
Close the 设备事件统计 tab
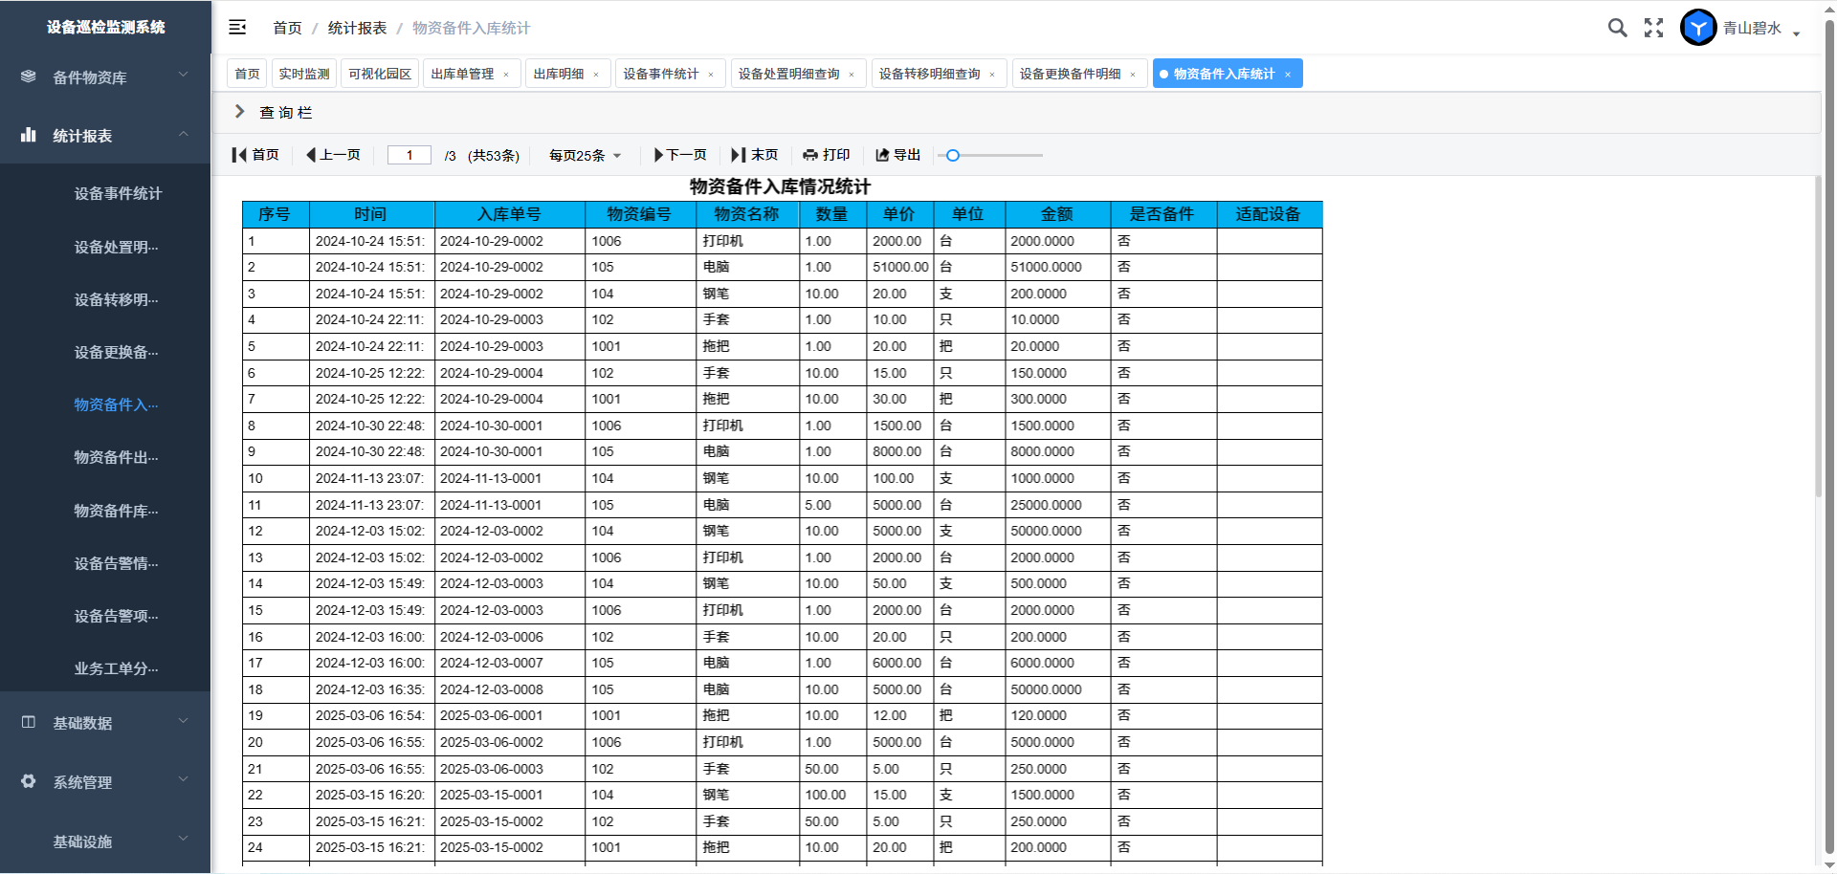(711, 75)
